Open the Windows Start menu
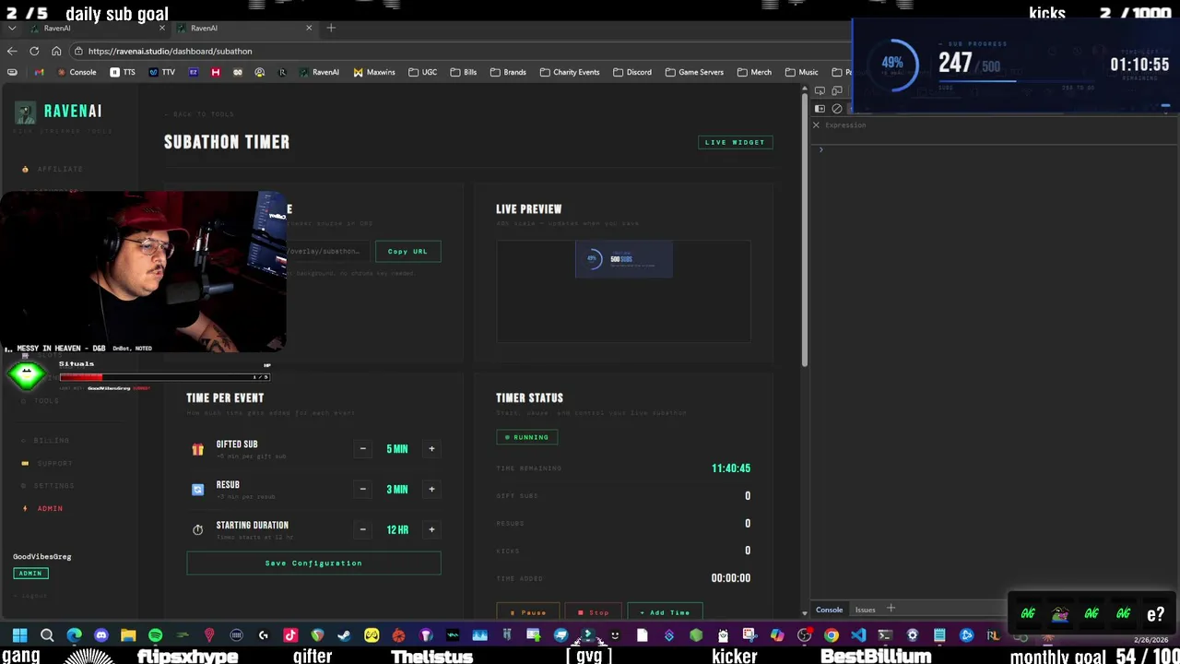The image size is (1180, 664). (x=19, y=635)
